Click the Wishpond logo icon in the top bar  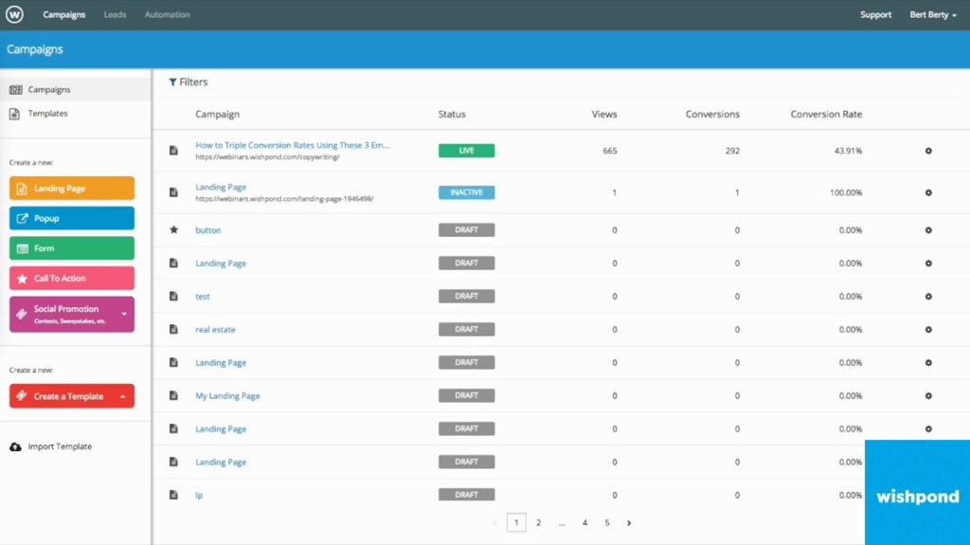pyautogui.click(x=14, y=14)
